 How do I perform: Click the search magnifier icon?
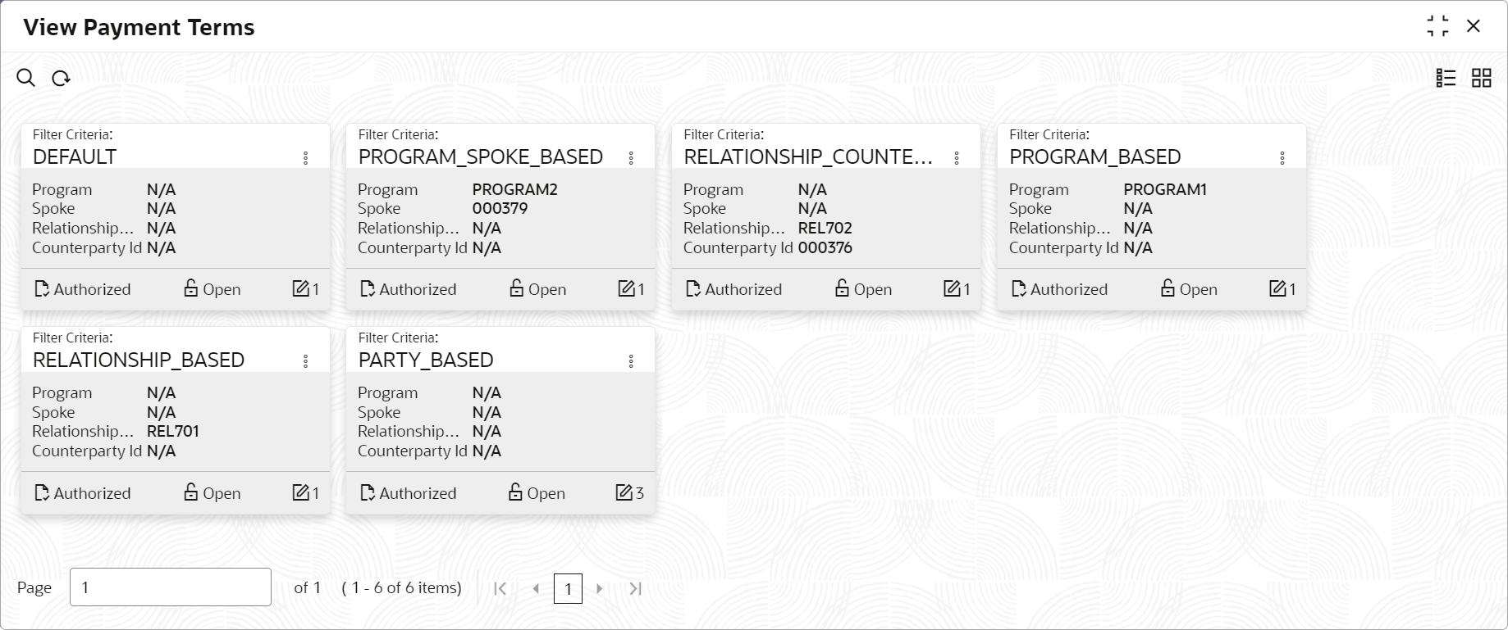26,78
